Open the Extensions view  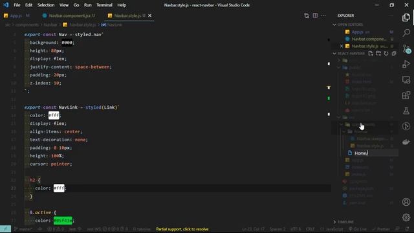click(x=406, y=95)
